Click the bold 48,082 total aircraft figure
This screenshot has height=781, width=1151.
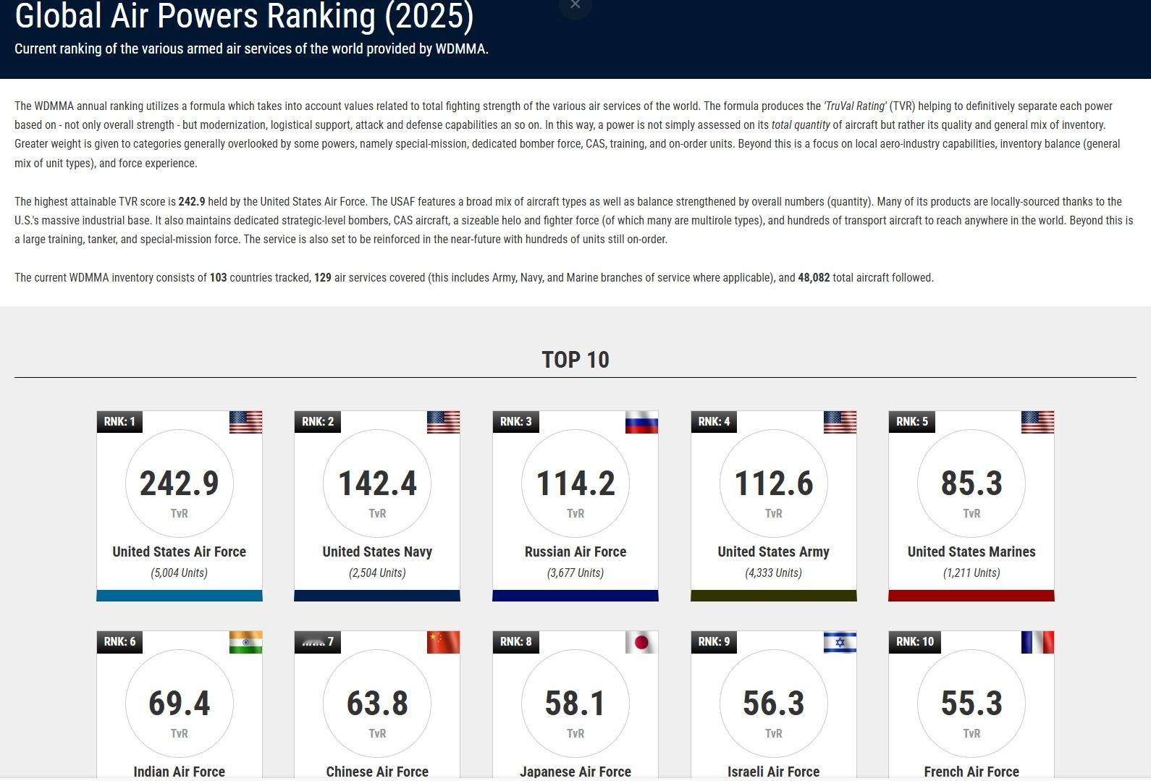(814, 278)
